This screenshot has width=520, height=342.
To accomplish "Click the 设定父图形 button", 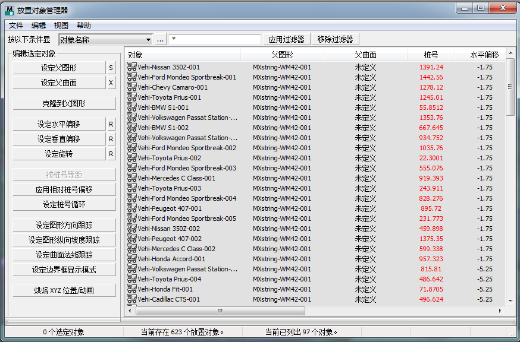I will [59, 68].
